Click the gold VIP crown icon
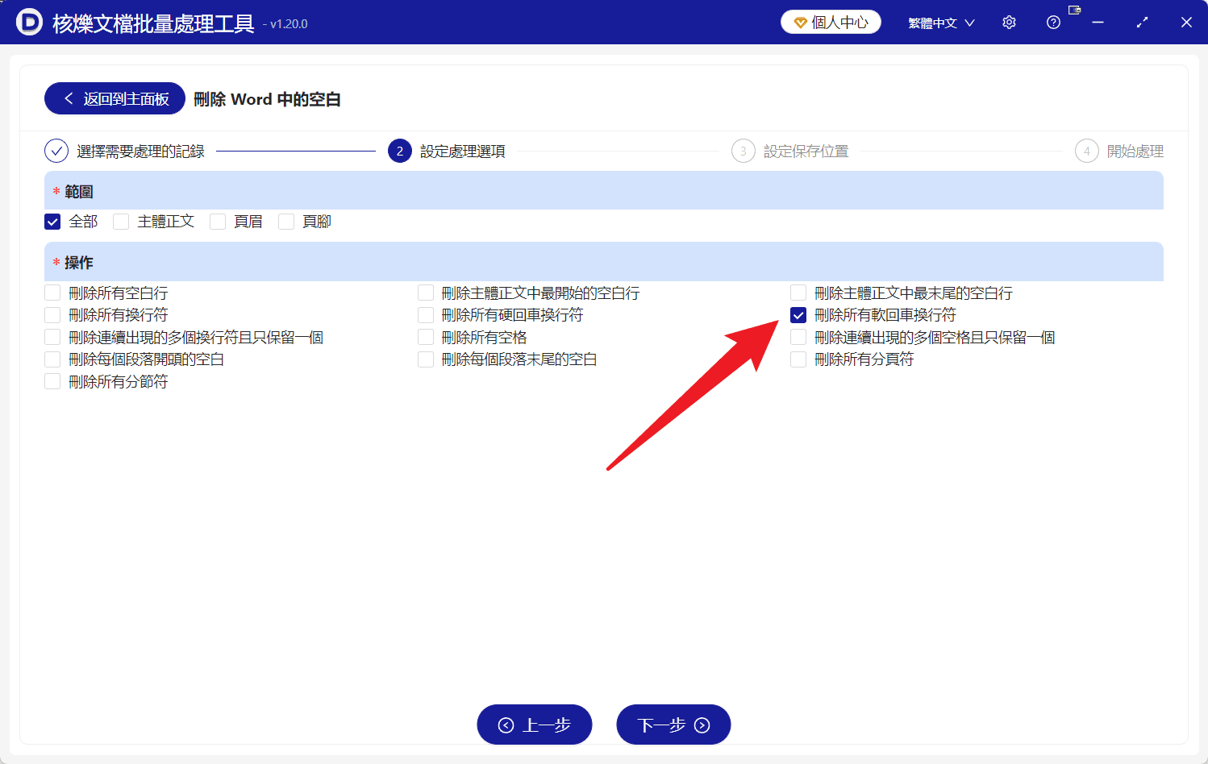The height and width of the screenshot is (764, 1208). tap(799, 22)
